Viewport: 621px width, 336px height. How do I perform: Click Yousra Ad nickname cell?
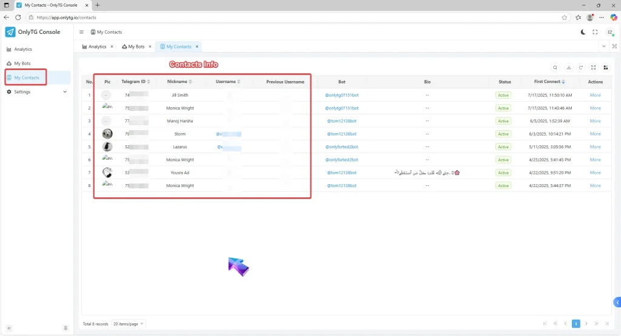(180, 173)
